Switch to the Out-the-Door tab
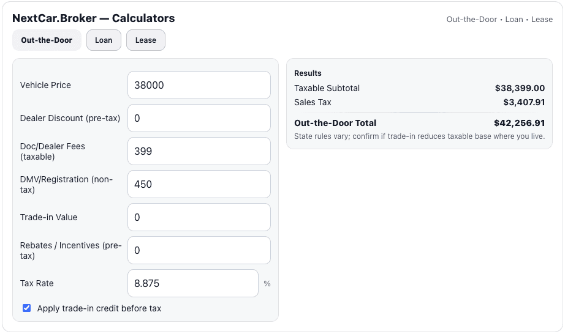Screen dimensions: 565x334 click(47, 40)
